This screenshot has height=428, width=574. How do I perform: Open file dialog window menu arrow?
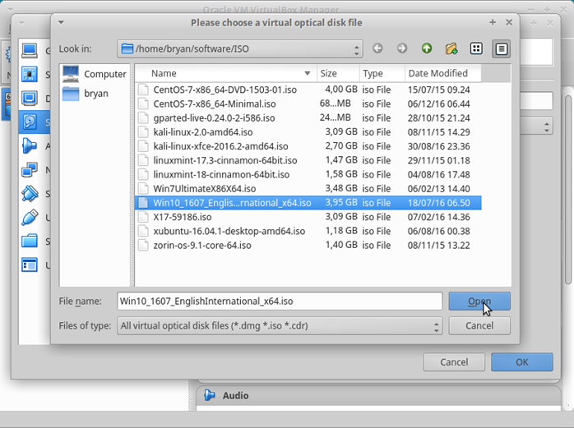point(61,23)
